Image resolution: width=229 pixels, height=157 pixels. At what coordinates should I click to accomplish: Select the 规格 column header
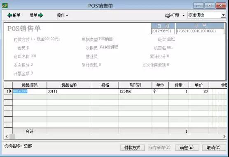pos(105,85)
